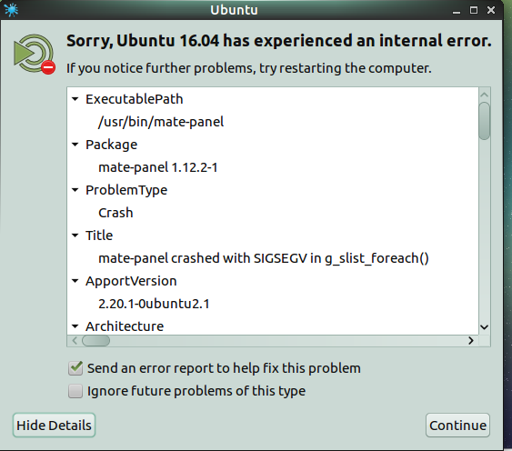The image size is (512, 451).
Task: Collapse the Package entry
Action: tap(75, 145)
